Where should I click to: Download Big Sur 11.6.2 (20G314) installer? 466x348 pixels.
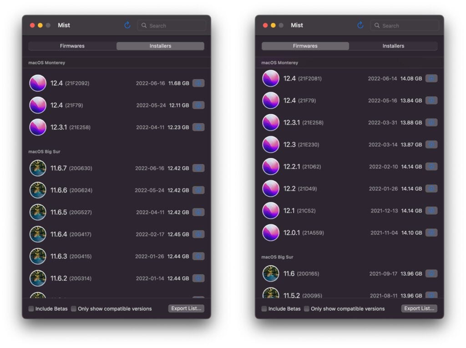click(x=198, y=278)
